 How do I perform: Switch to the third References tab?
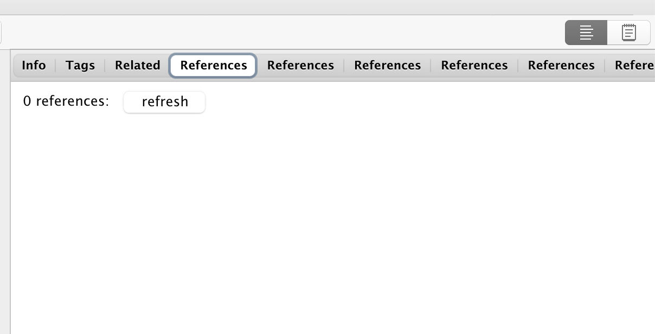pos(387,65)
